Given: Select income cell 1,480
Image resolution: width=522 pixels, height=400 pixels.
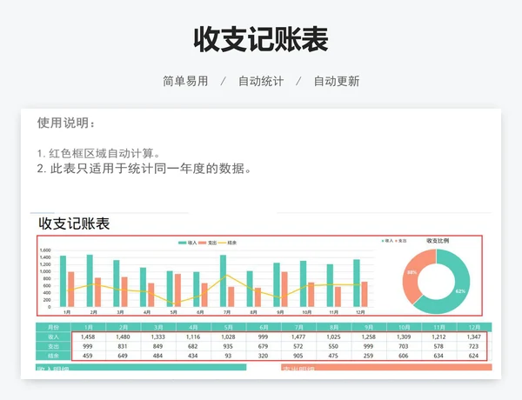Looking at the screenshot, I should click(x=123, y=337).
